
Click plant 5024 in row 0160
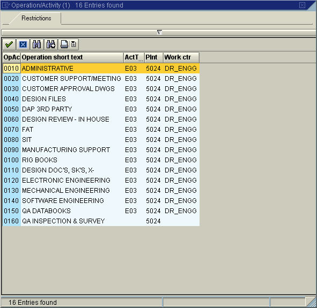[153, 221]
